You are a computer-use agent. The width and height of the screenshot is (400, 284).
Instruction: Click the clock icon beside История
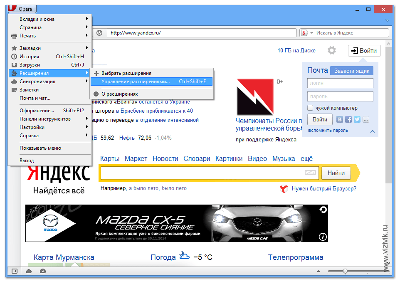click(x=14, y=57)
